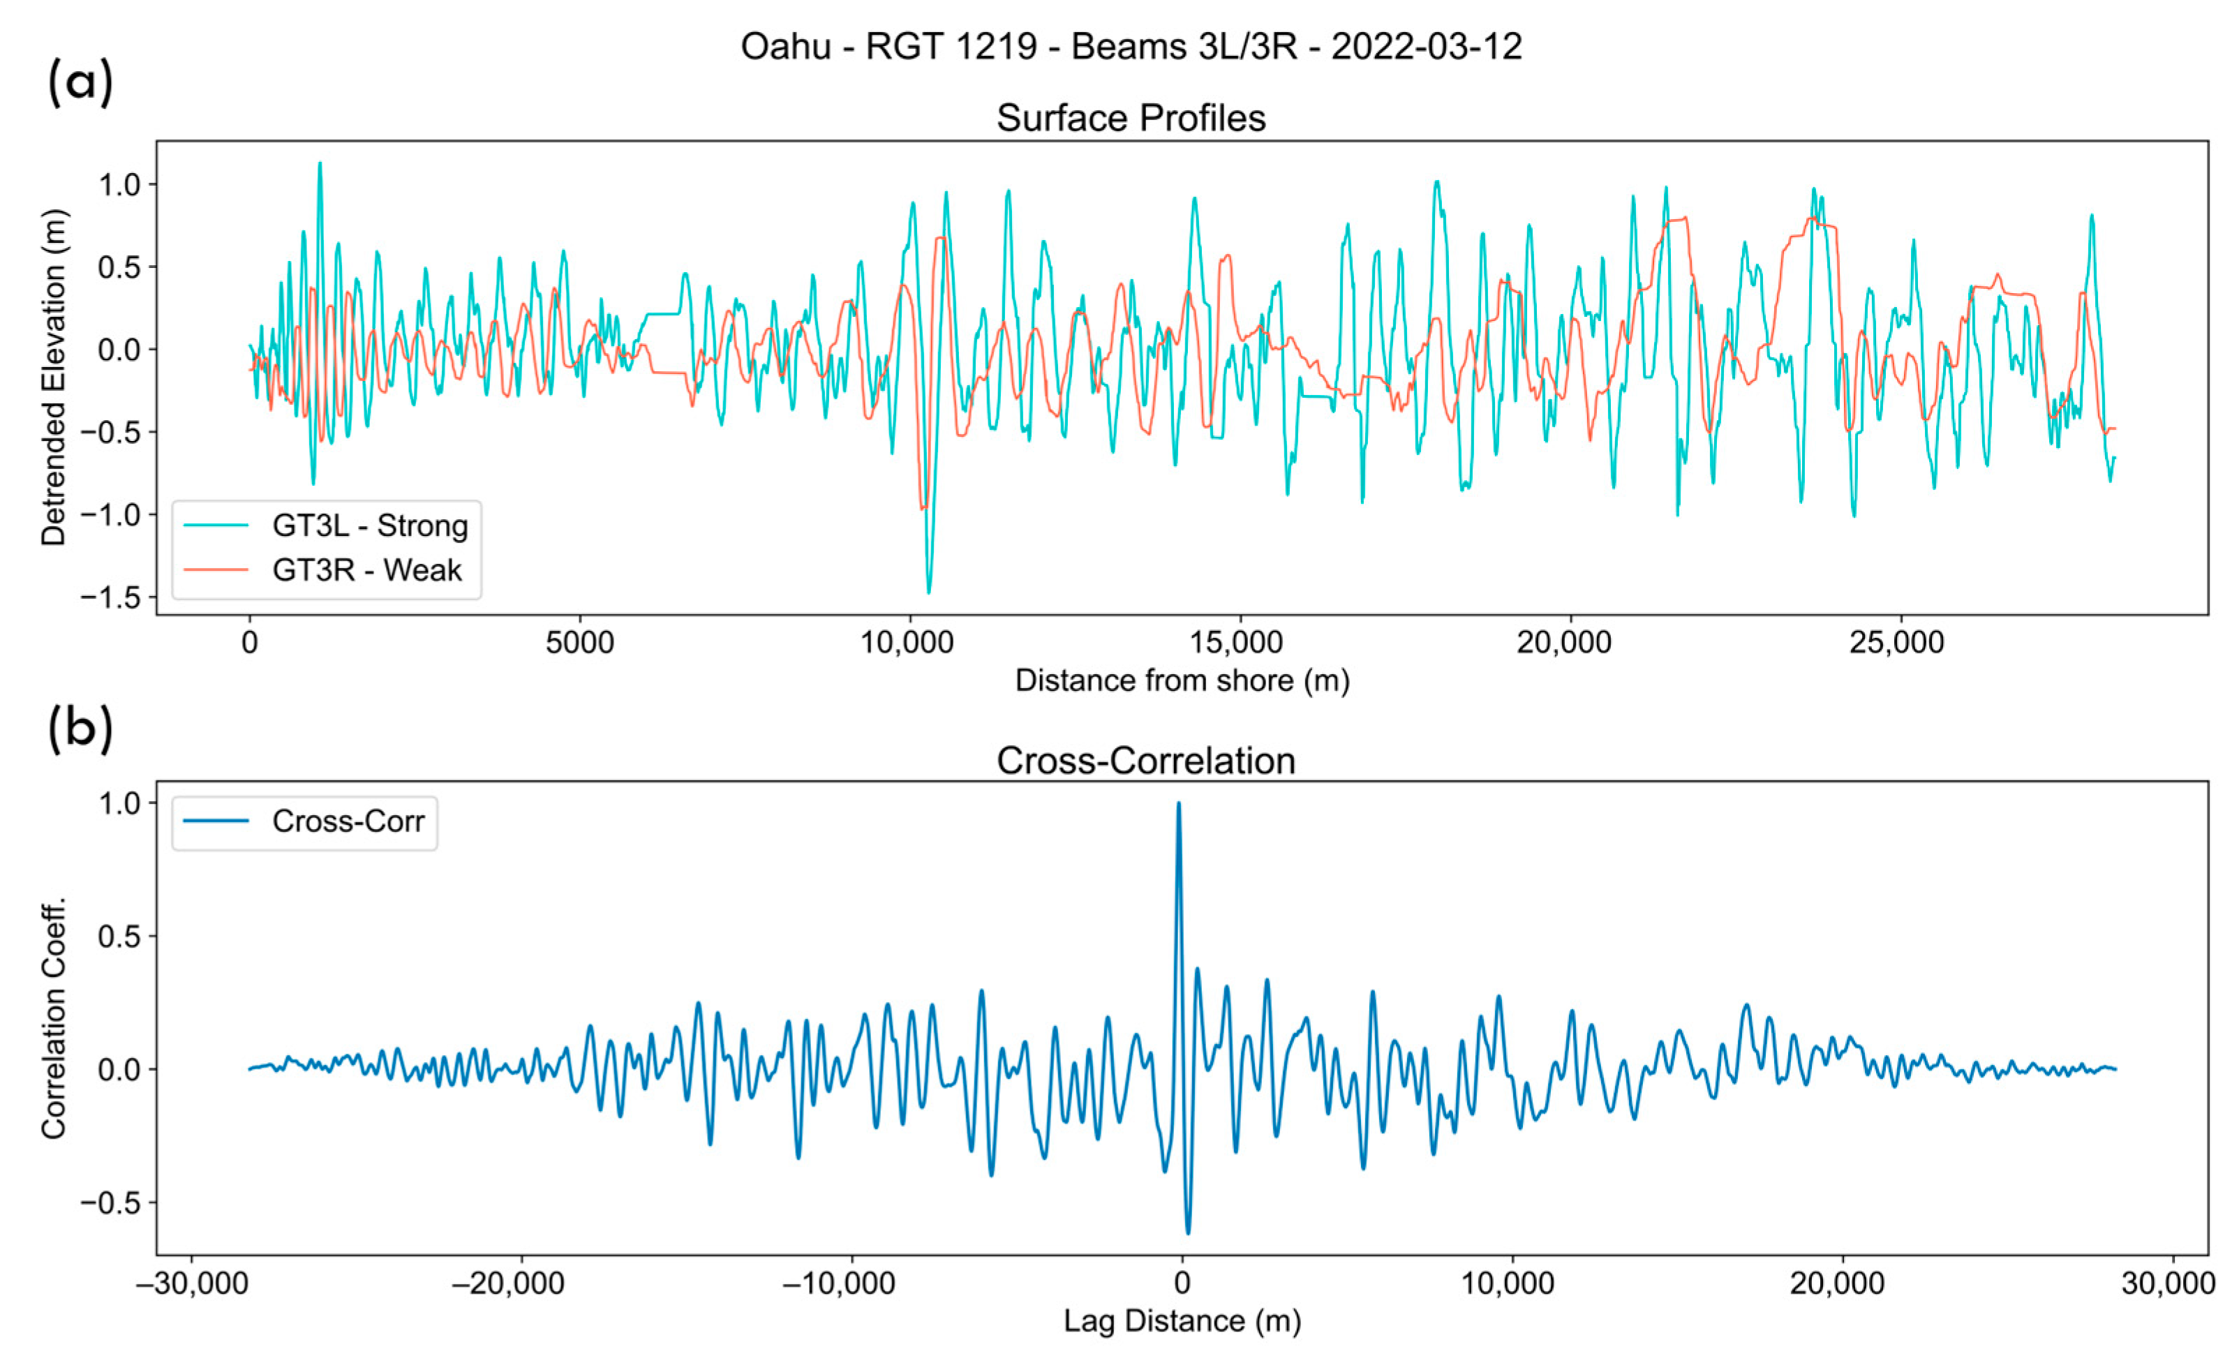Screen dimensions: 2239x1358
Task: Click the Detrended Elevation y-axis label
Action: point(54,378)
